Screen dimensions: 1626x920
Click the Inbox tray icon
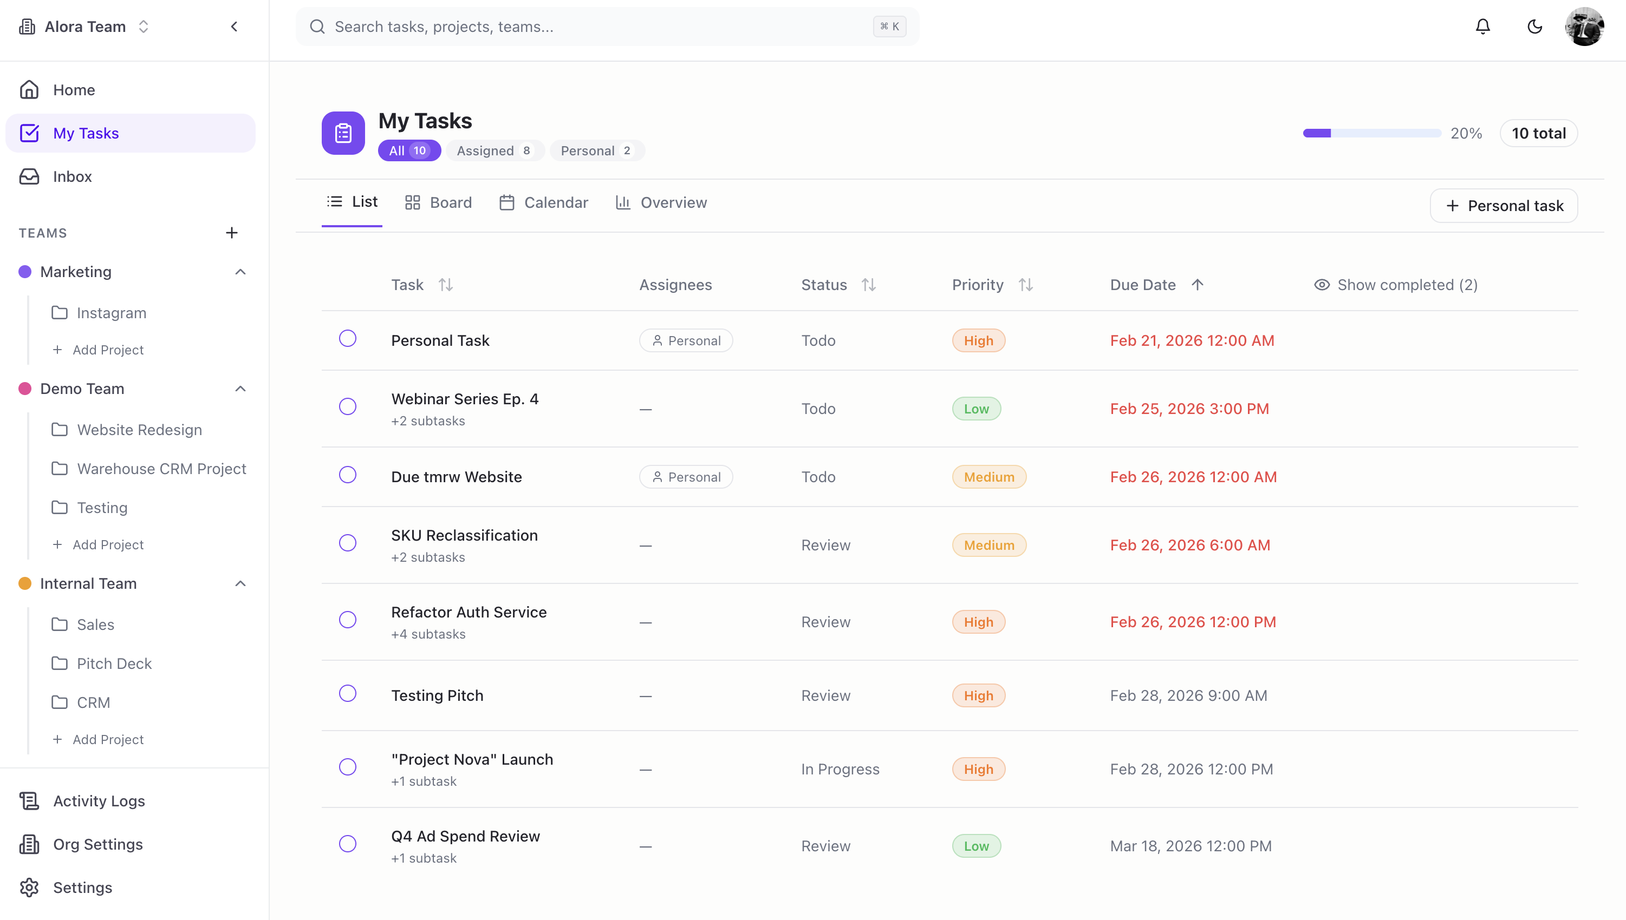[x=29, y=176]
